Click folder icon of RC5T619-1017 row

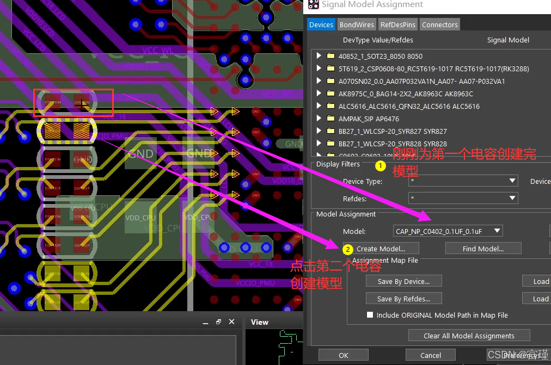click(330, 69)
